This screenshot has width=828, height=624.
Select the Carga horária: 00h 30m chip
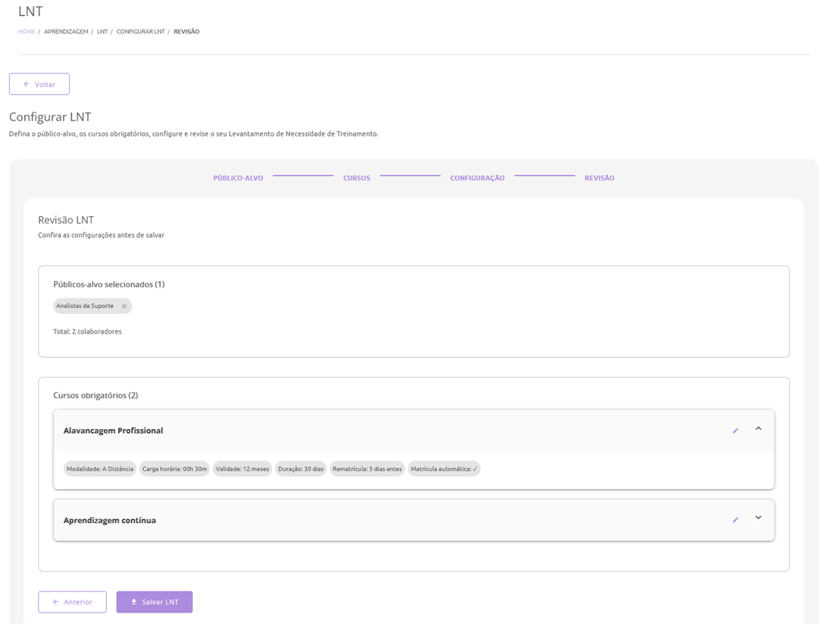click(174, 469)
